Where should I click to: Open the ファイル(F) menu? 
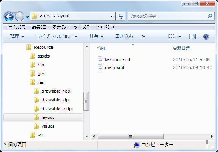(x=16, y=27)
